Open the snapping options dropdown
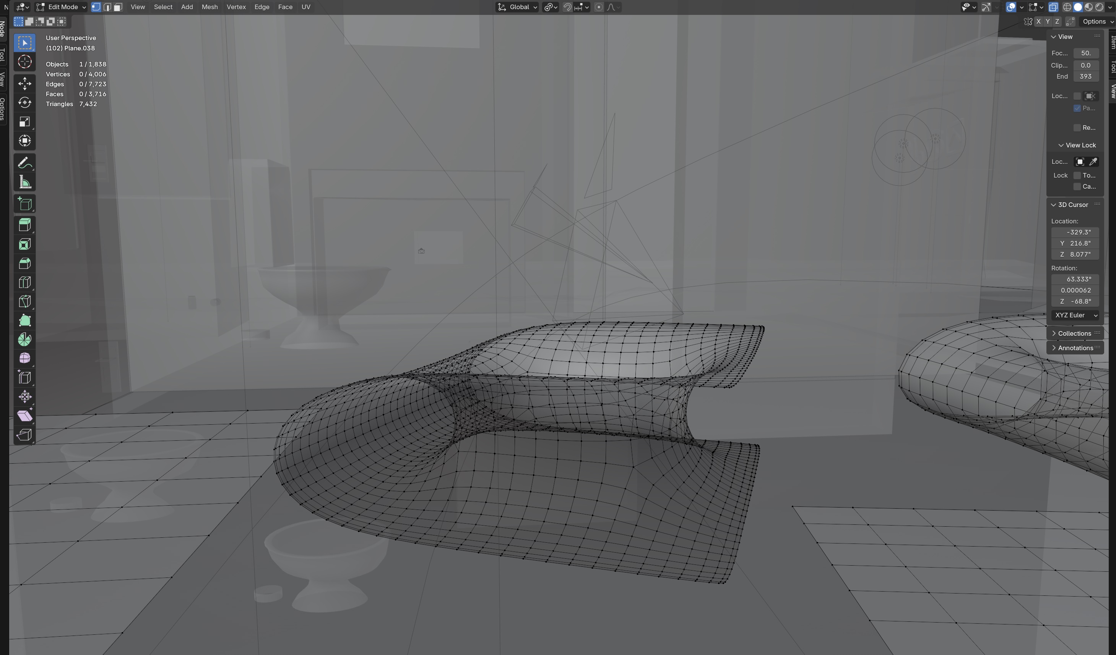This screenshot has width=1116, height=655. tap(582, 7)
